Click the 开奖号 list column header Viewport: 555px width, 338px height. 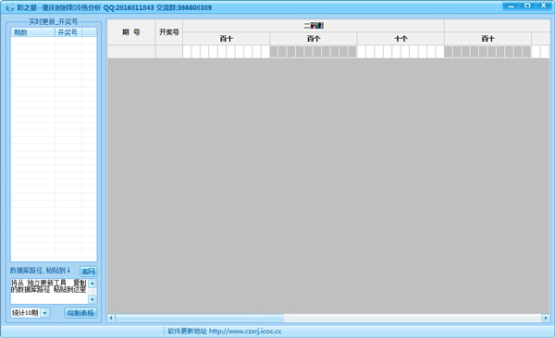(68, 32)
